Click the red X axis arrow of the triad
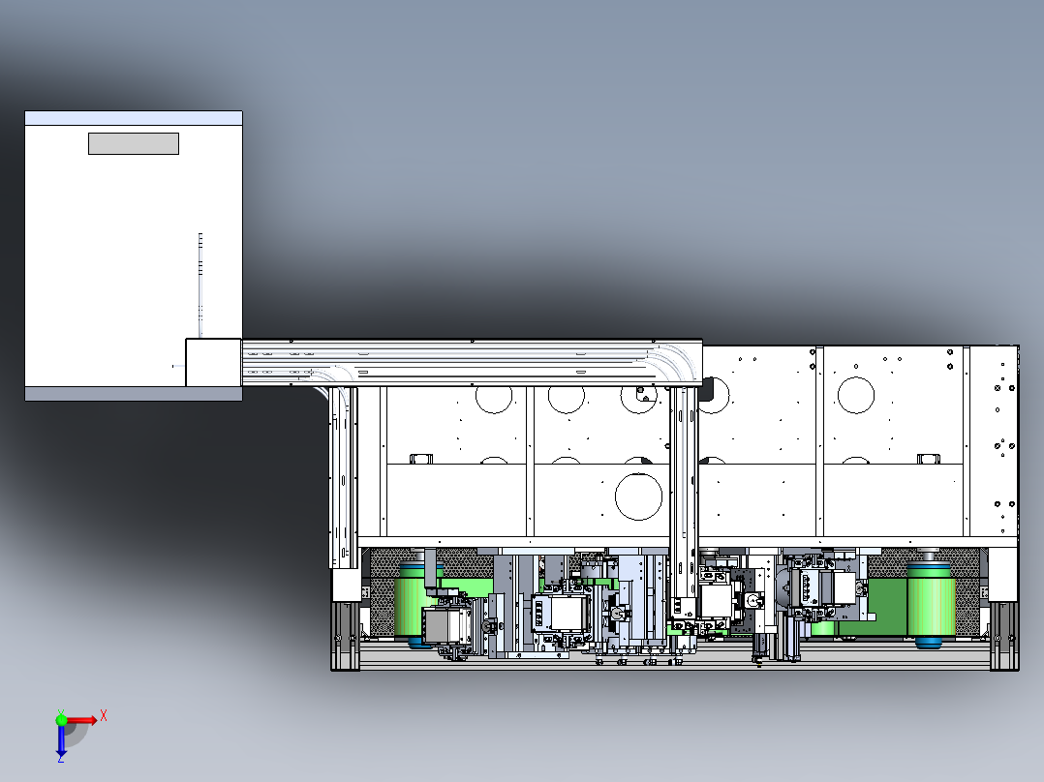Screen dimensions: 1044x782 (x=82, y=720)
